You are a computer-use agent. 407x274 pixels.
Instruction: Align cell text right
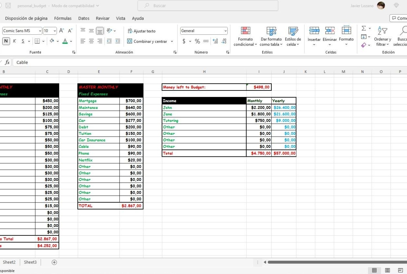point(100,41)
